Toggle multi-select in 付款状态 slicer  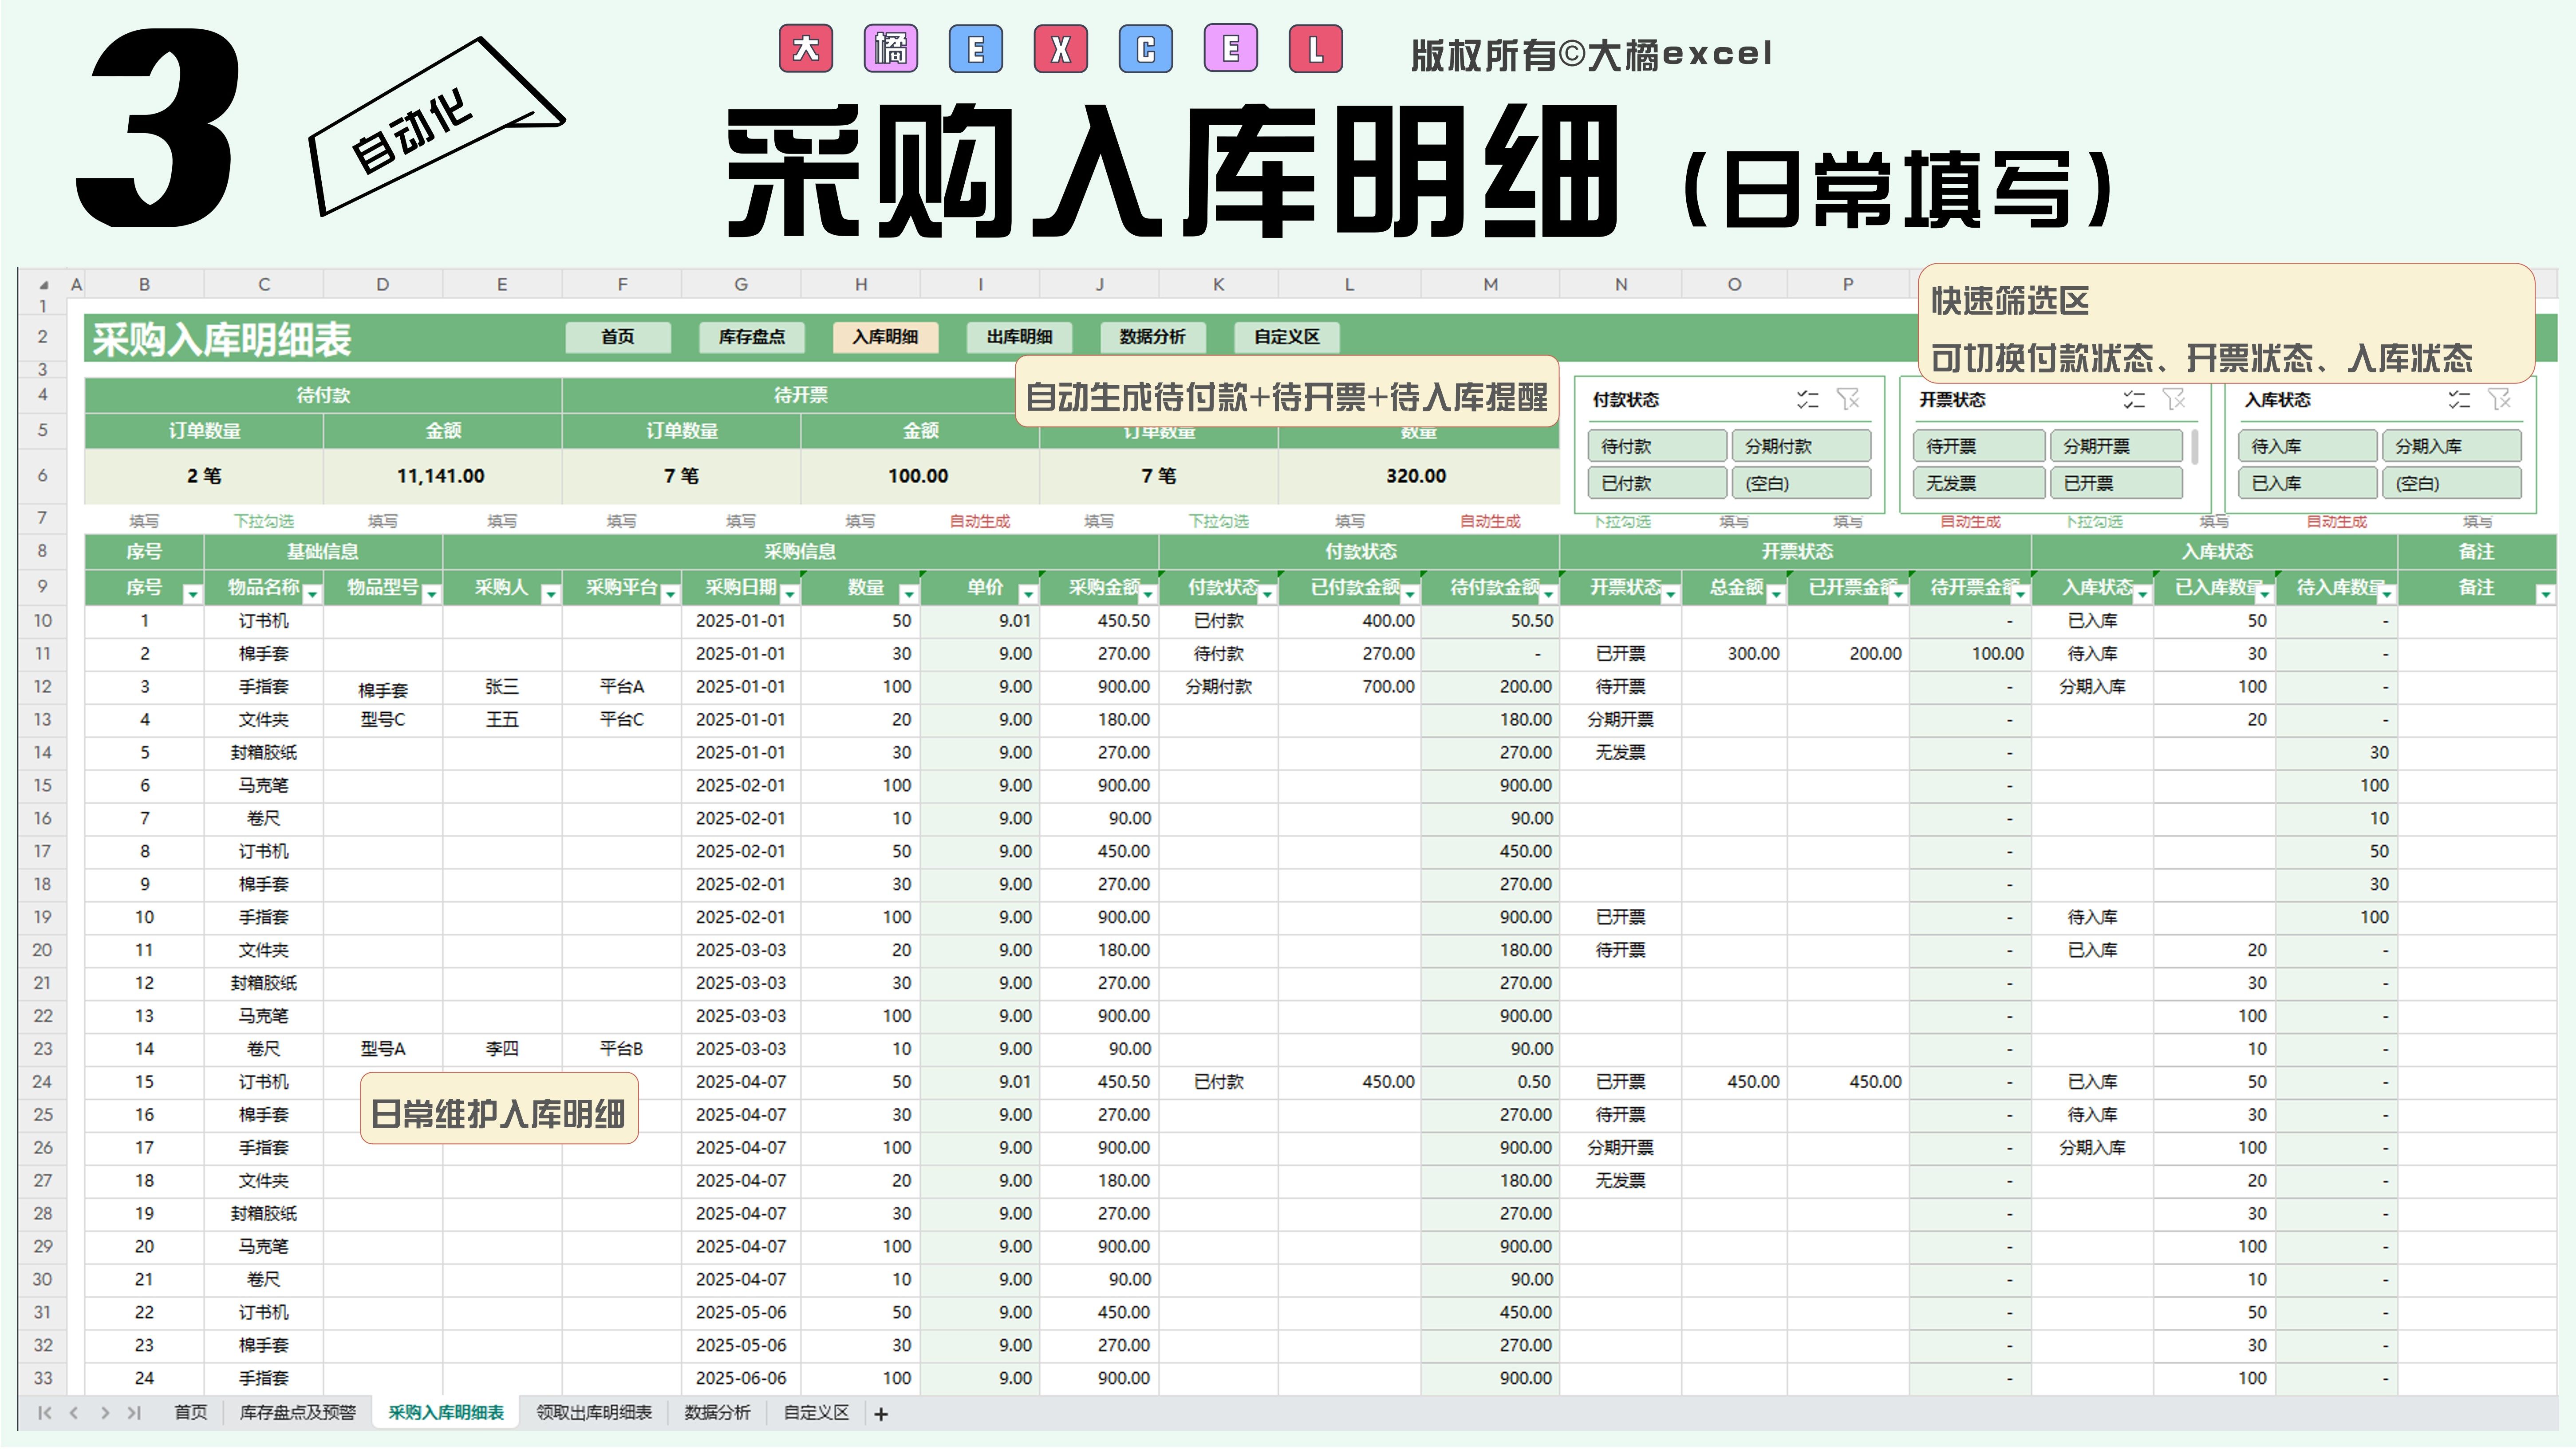click(1807, 400)
